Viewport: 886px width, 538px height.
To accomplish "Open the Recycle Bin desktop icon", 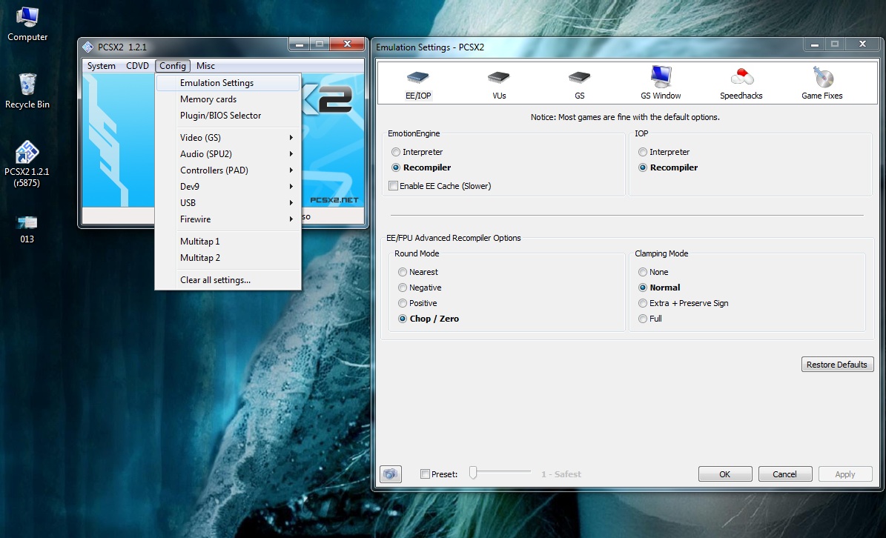I will pos(27,84).
